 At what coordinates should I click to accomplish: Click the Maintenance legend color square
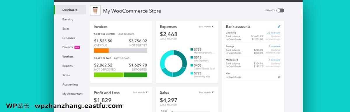(192, 49)
